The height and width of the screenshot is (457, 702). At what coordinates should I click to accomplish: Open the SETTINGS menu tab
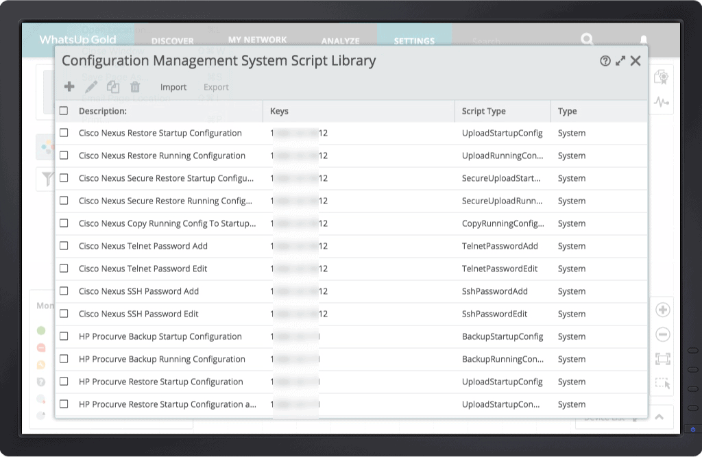(x=414, y=41)
